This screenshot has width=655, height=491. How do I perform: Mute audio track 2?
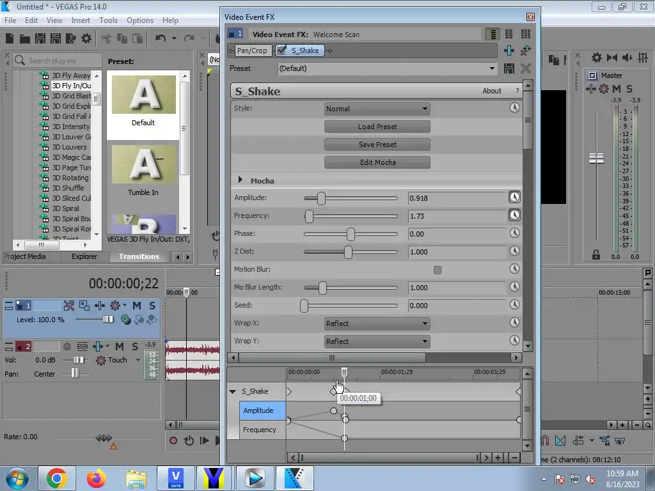120,347
